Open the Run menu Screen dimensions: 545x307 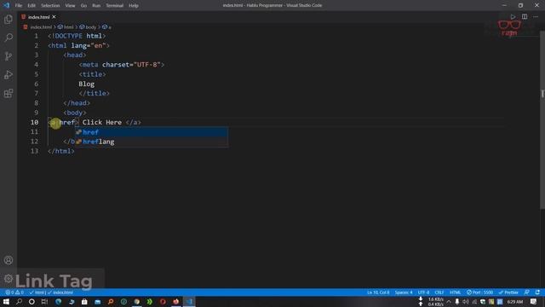point(96,6)
